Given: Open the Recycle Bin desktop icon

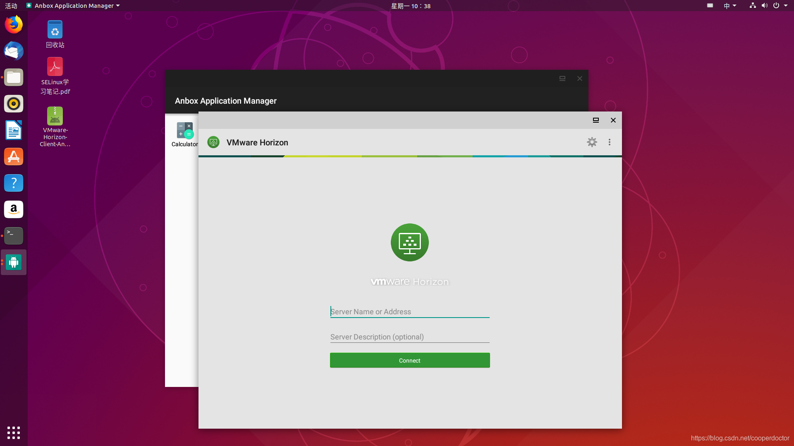Looking at the screenshot, I should [55, 34].
